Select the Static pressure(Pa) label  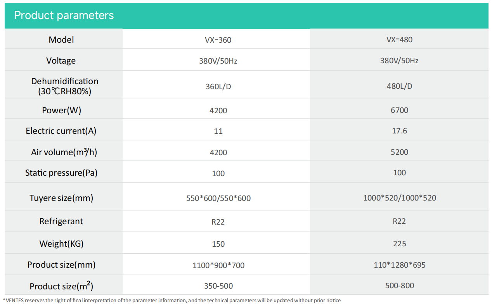tap(61, 173)
